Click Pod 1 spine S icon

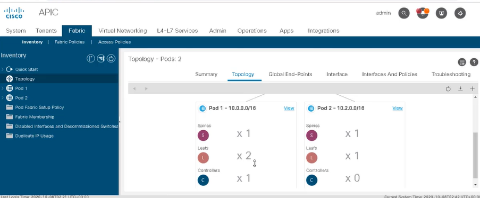203,135
